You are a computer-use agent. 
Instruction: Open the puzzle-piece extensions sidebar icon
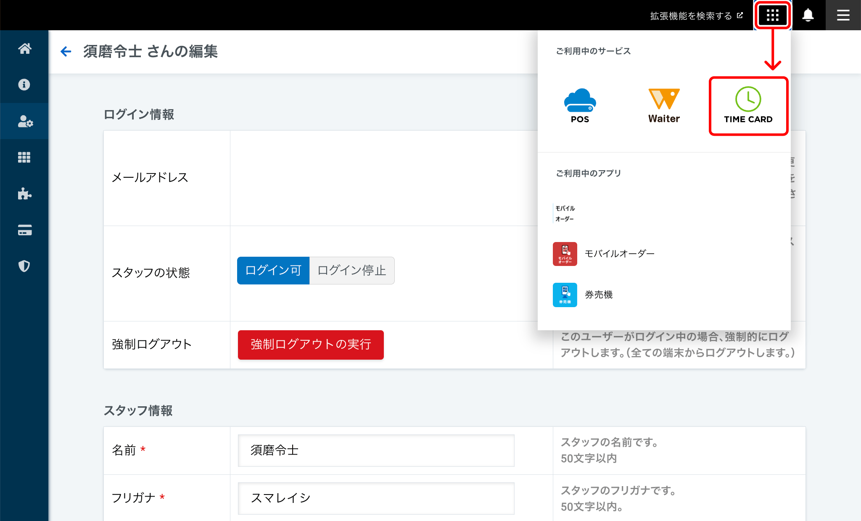[24, 194]
